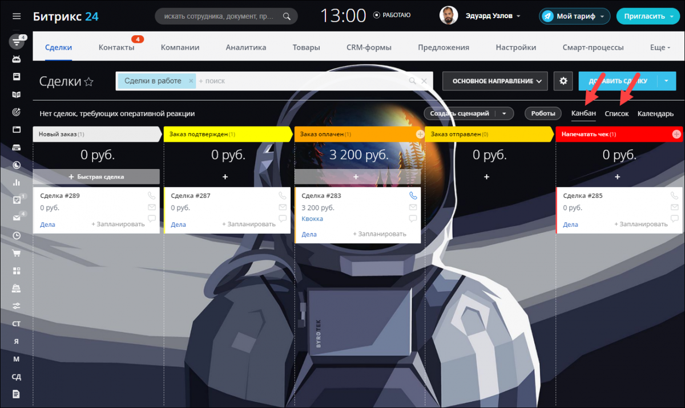
Task: Switch to the Настройки tab
Action: 516,48
